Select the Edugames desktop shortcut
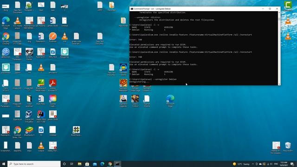This screenshot has height=167, width=297. (65, 53)
